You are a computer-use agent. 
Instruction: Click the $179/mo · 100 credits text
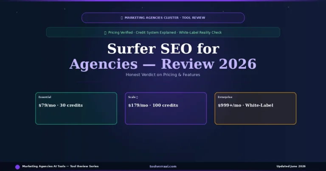(x=153, y=105)
